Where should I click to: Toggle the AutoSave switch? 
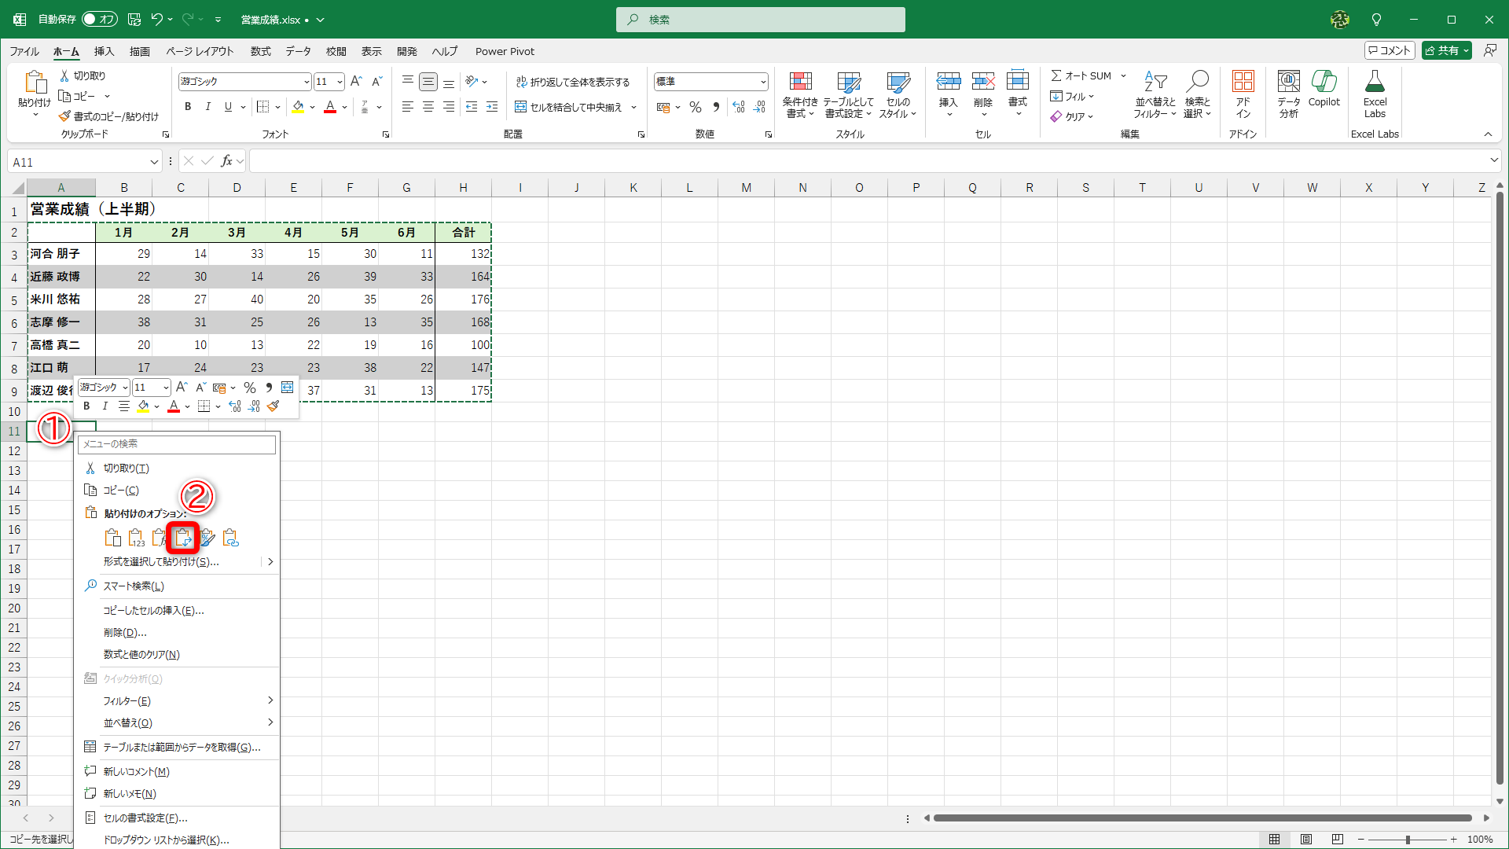coord(99,19)
